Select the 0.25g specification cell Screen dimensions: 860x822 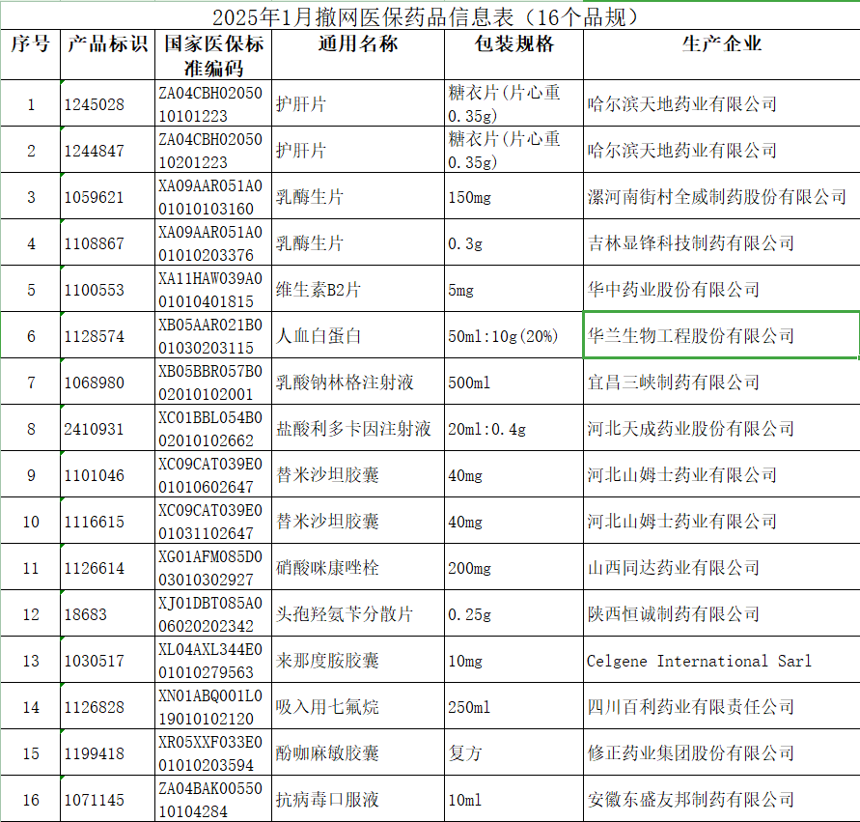pos(513,614)
